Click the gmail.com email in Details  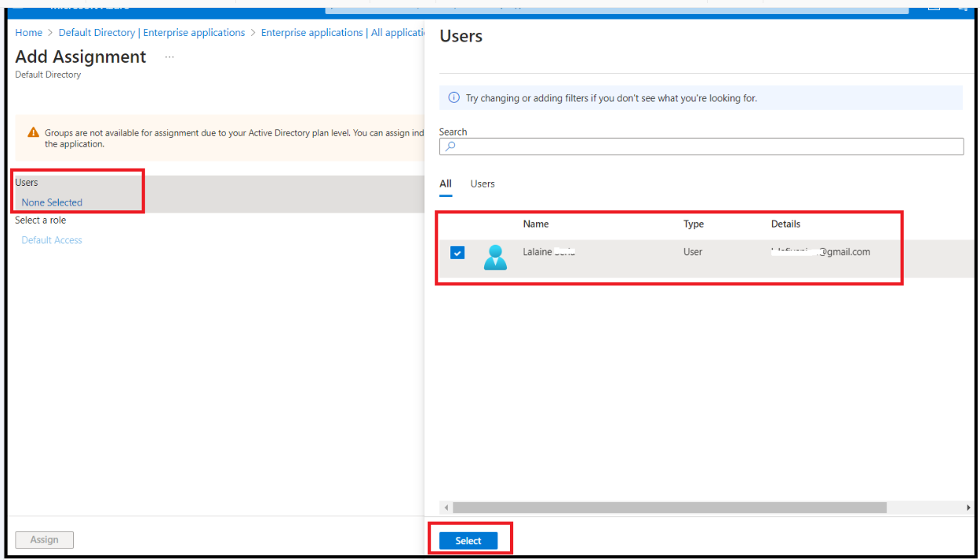pos(821,252)
